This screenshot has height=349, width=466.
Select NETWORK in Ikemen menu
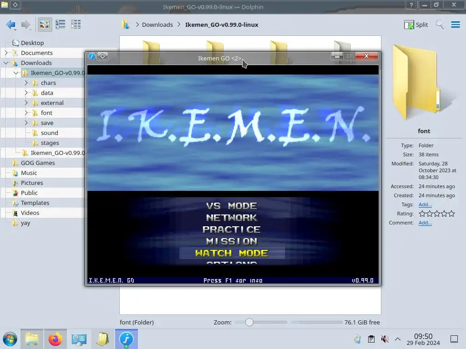(x=232, y=218)
